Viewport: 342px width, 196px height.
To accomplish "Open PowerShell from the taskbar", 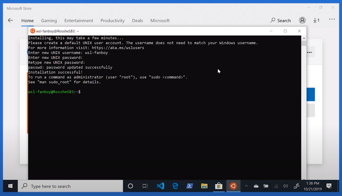I will coord(189,186).
